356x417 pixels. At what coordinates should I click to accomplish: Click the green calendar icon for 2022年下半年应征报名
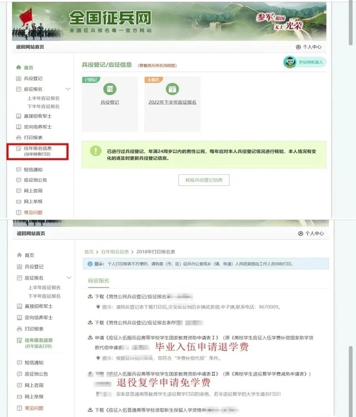tap(172, 89)
